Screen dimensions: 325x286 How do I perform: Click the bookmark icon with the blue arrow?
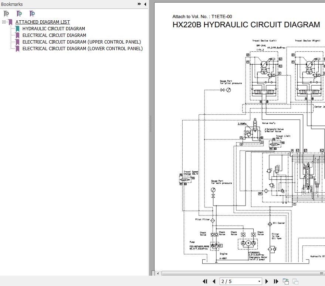pos(32,14)
